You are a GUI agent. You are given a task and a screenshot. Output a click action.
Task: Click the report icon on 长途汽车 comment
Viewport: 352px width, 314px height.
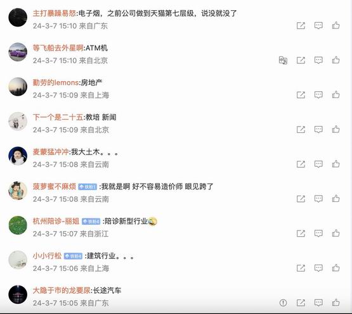pos(283,303)
